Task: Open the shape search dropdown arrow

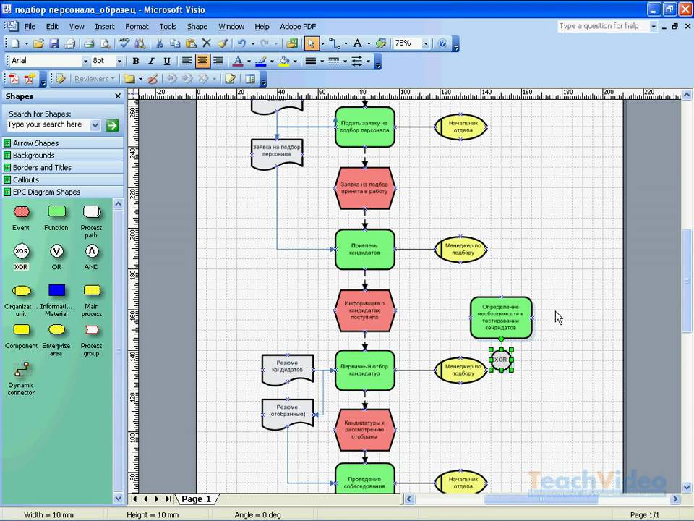Action: pyautogui.click(x=95, y=125)
